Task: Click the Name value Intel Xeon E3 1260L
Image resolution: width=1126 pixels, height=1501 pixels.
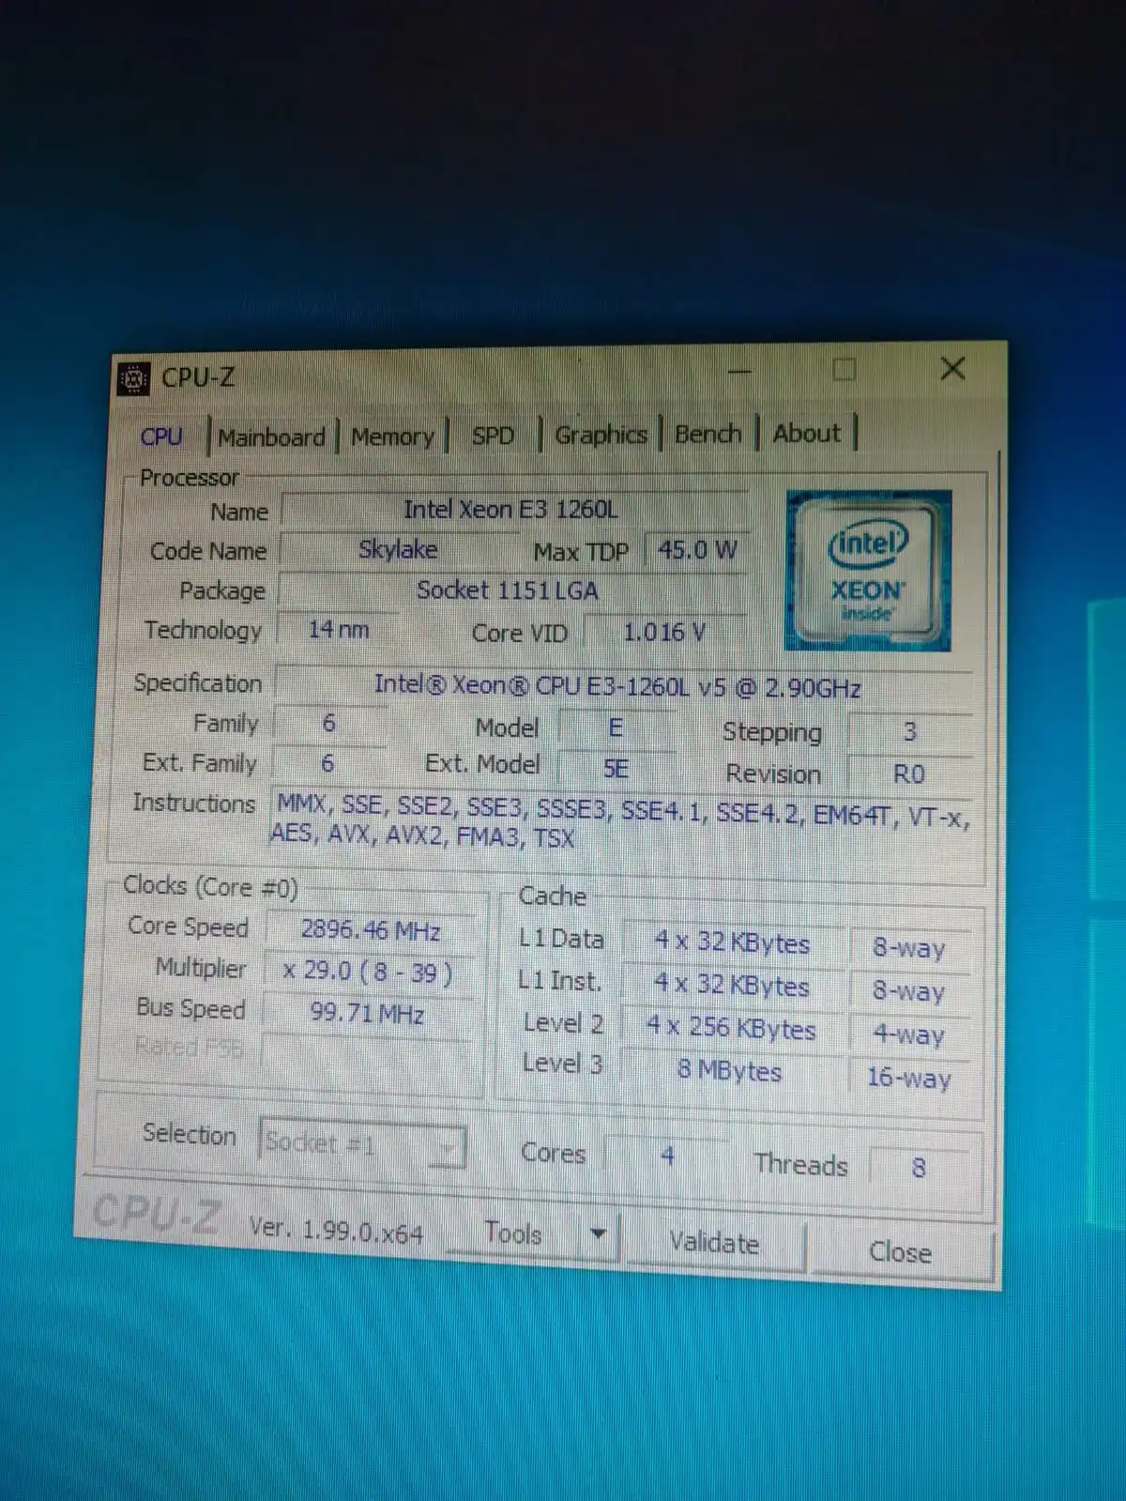Action: point(513,510)
